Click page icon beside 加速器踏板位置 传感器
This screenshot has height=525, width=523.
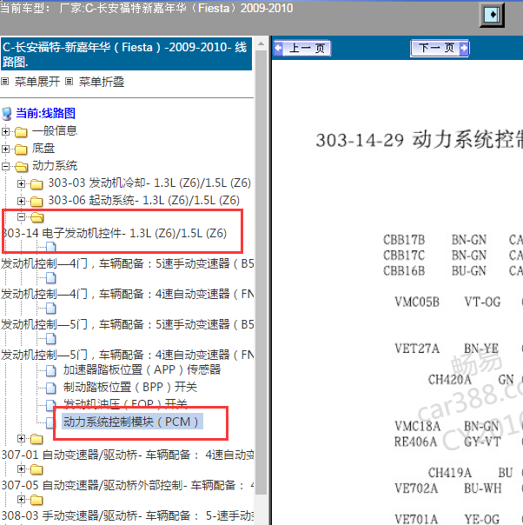[x=51, y=370]
